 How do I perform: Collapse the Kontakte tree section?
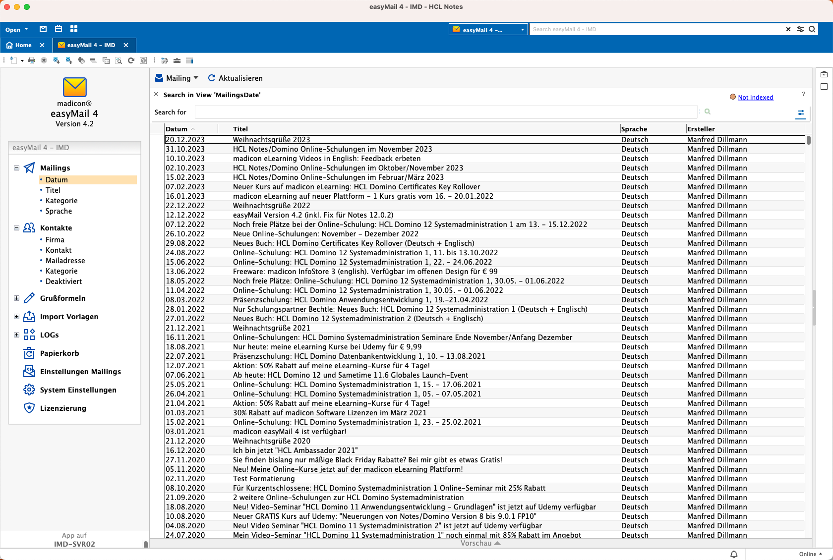(x=16, y=227)
